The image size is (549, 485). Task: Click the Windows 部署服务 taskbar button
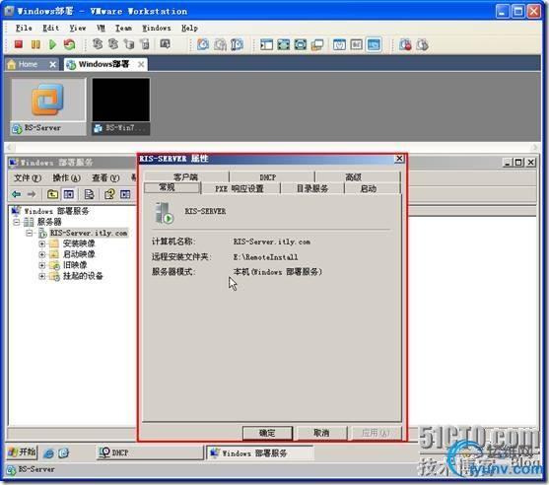(x=260, y=453)
